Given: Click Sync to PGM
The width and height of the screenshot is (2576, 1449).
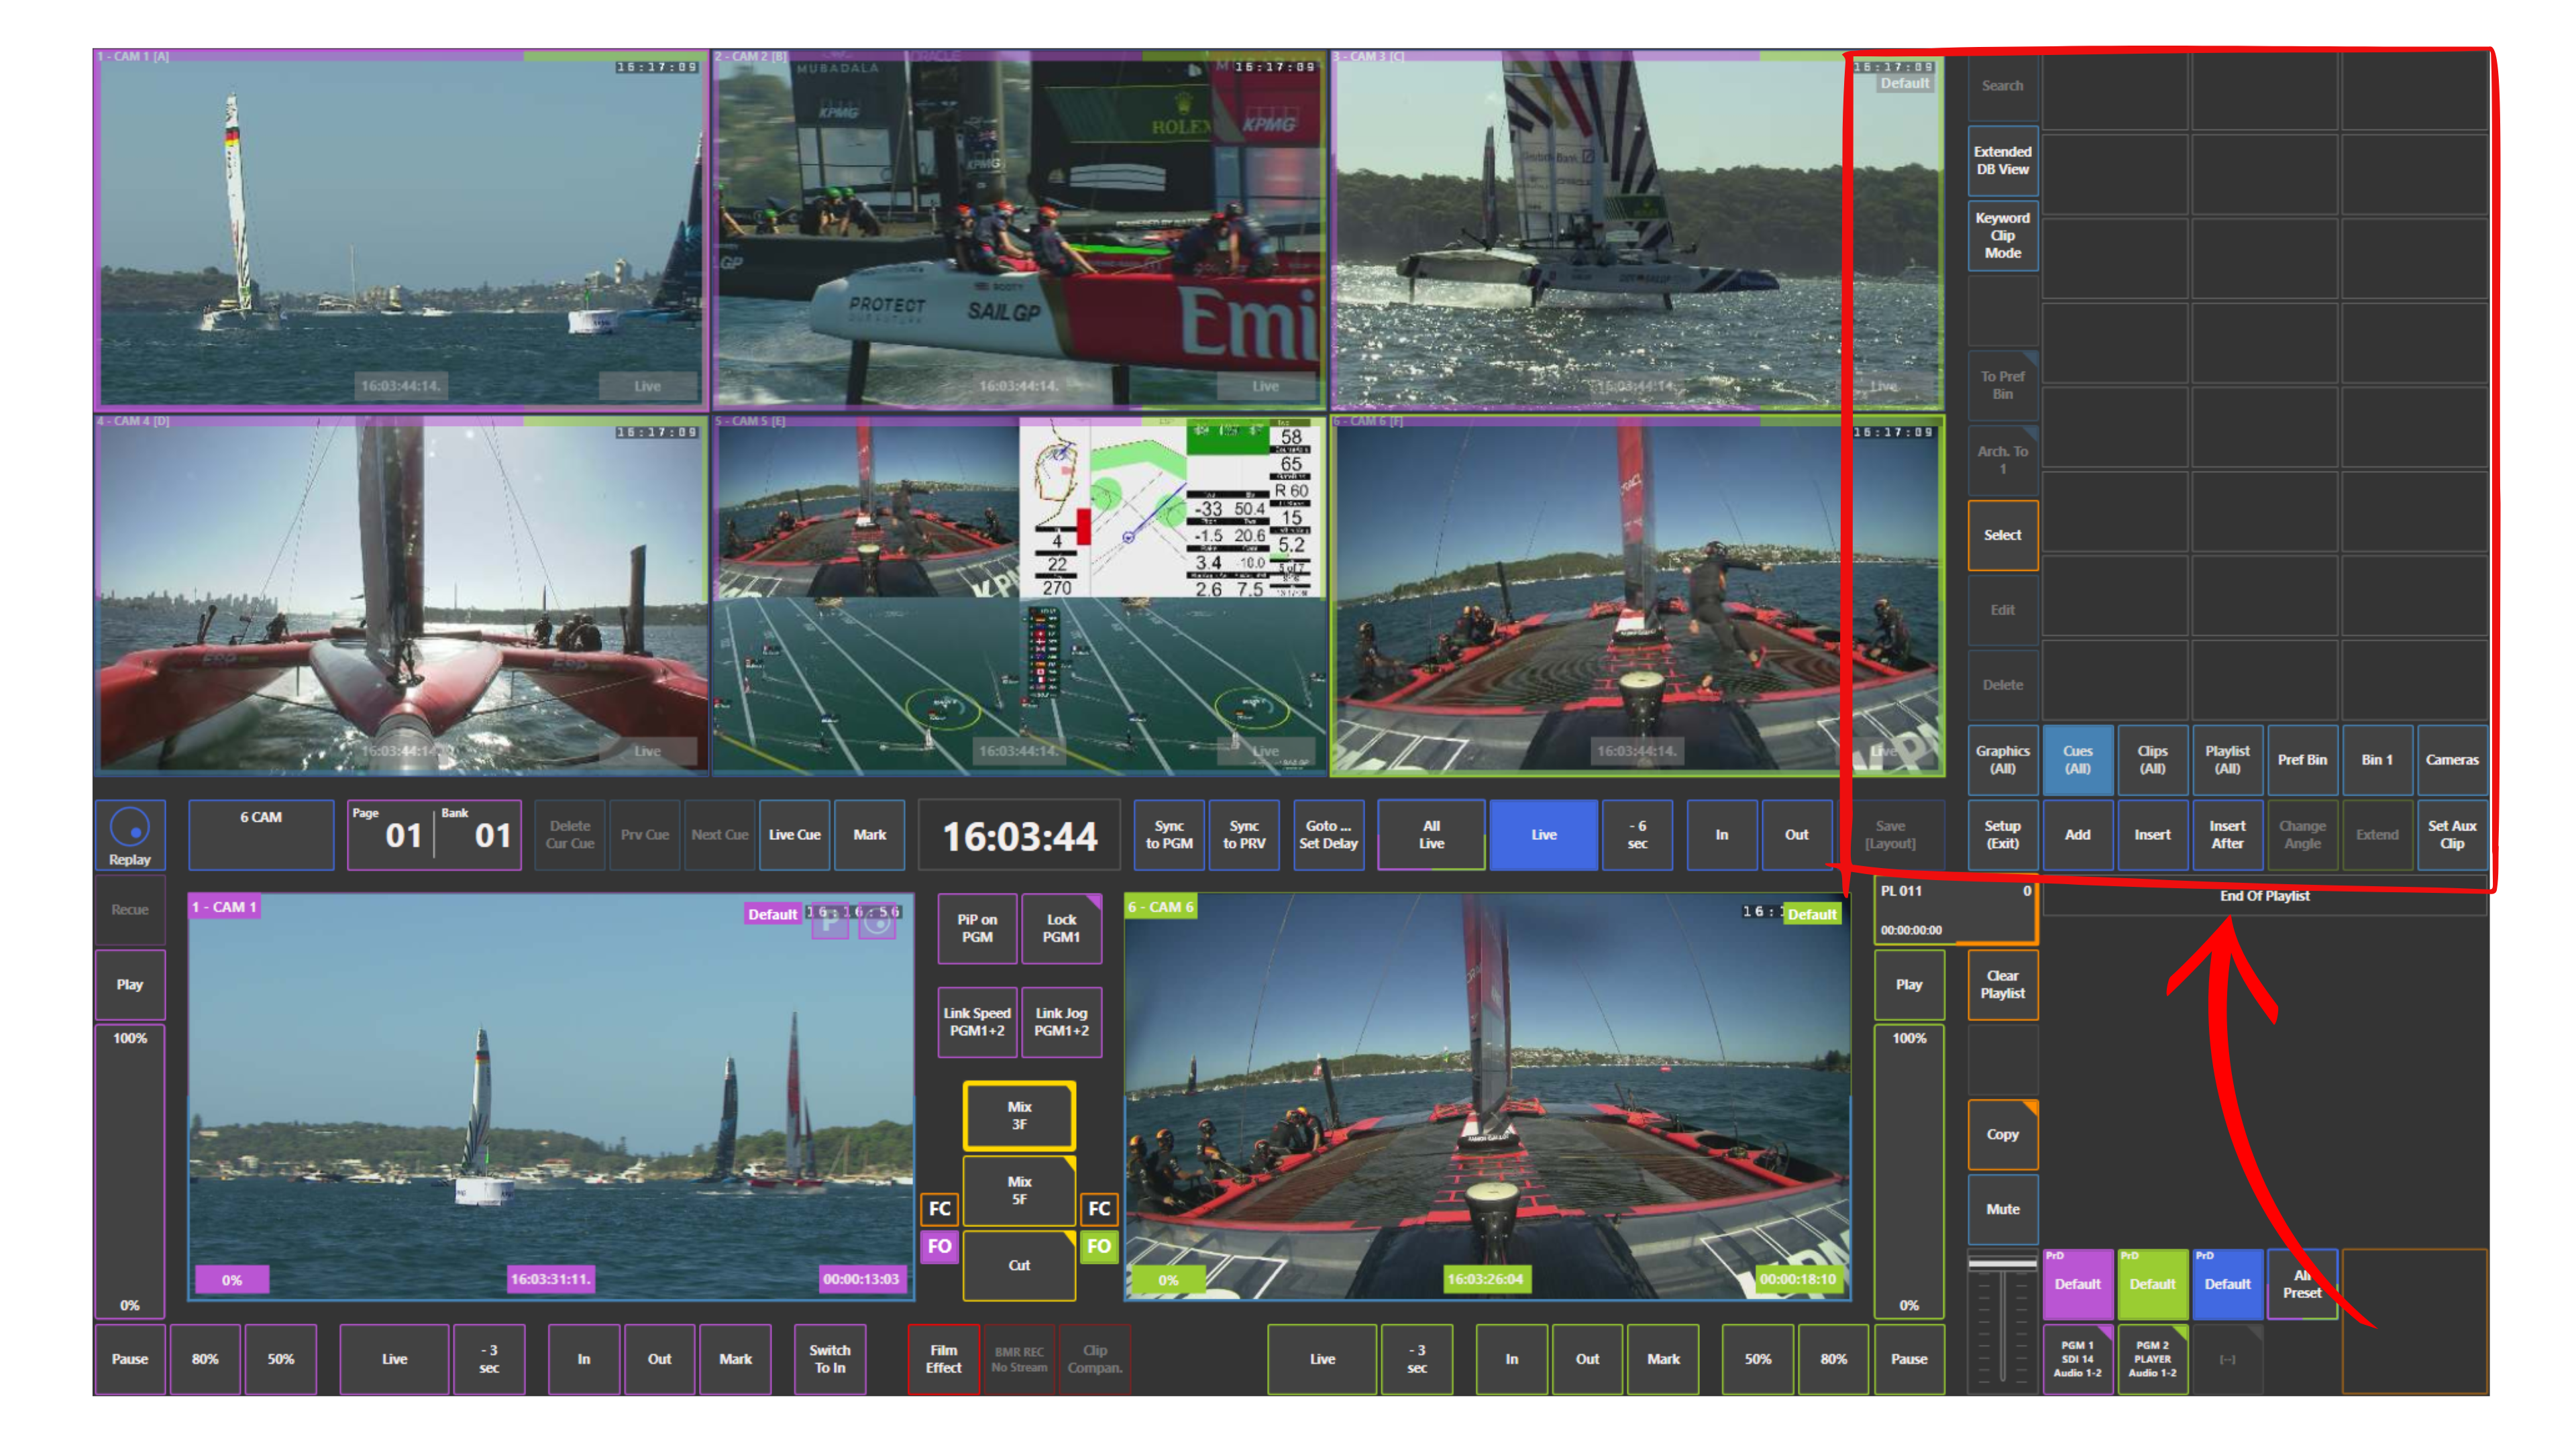Looking at the screenshot, I should (1169, 835).
